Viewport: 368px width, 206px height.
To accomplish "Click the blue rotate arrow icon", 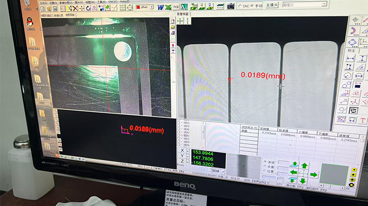I will pos(88,8).
